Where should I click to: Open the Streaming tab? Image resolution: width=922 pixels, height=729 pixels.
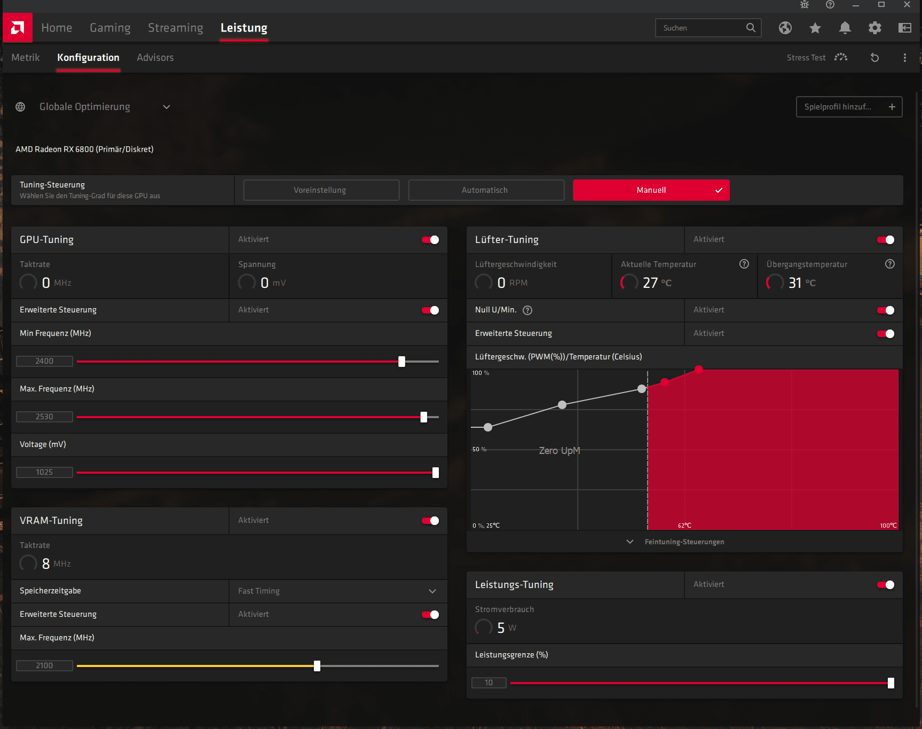tap(176, 28)
